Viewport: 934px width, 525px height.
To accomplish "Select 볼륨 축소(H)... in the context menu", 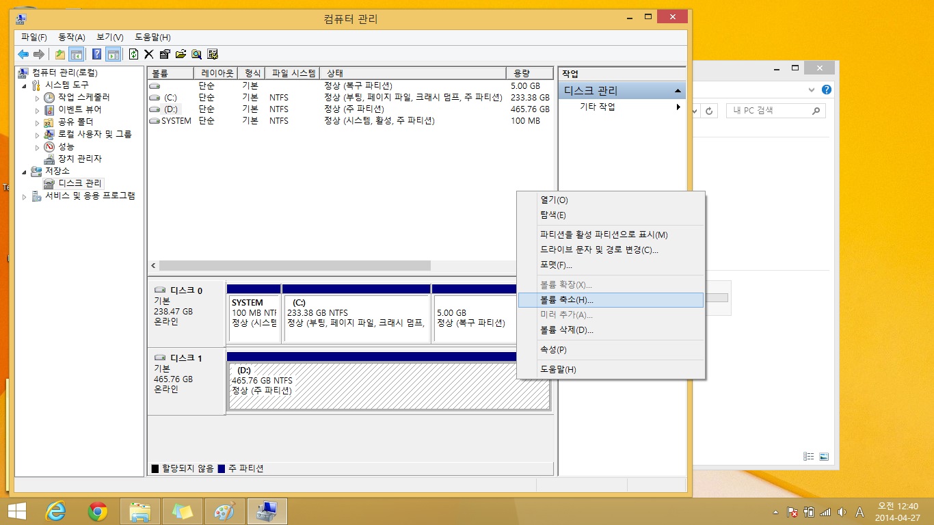I will (x=611, y=300).
